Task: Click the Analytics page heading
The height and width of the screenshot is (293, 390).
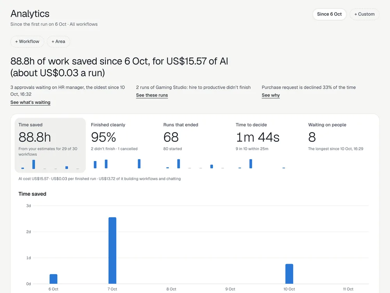Action: pyautogui.click(x=30, y=14)
